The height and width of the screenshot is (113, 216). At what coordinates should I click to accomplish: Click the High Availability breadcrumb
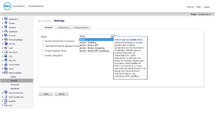[x=44, y=21]
